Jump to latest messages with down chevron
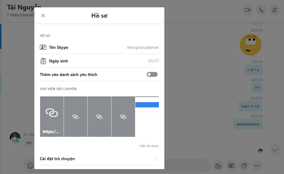 click(x=275, y=150)
